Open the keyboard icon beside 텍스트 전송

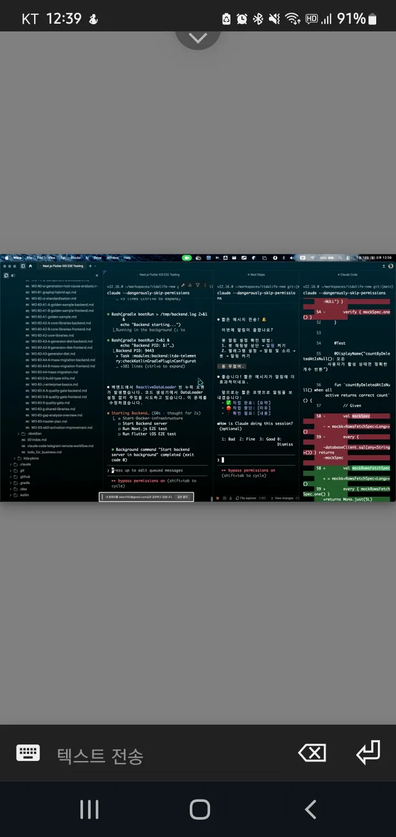[x=28, y=752]
